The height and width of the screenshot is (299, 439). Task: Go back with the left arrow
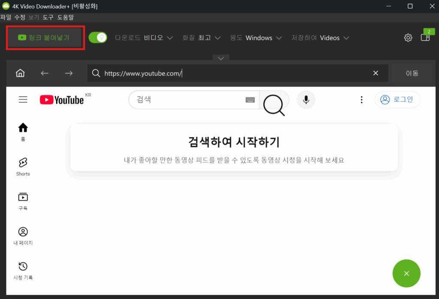tap(45, 73)
